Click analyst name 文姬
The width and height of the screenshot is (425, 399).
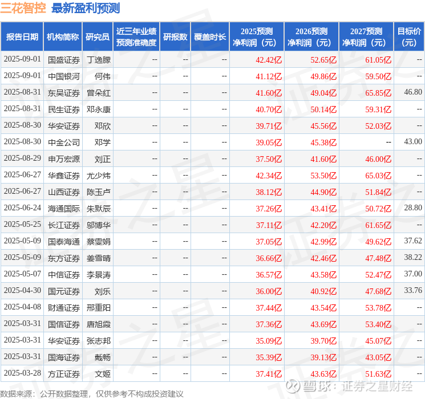pos(103,374)
